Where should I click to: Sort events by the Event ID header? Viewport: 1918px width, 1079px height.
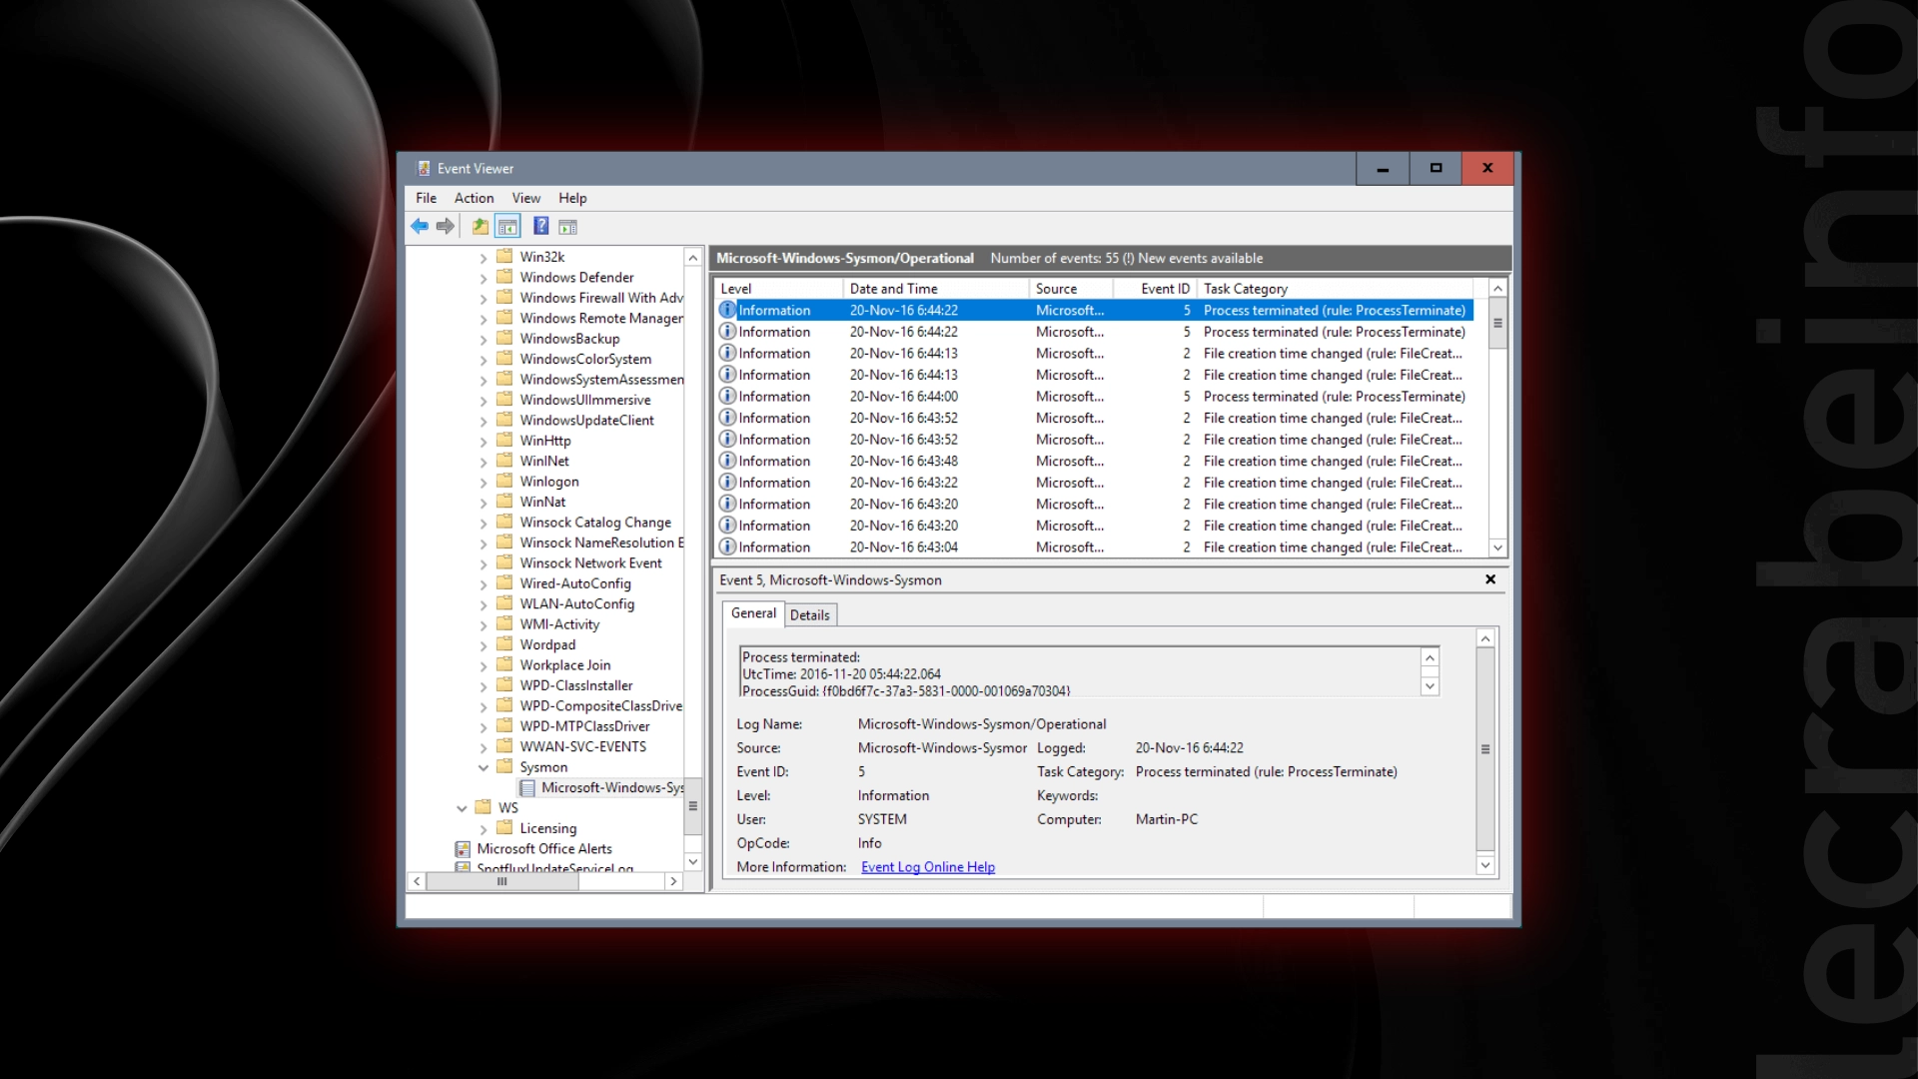1155,289
